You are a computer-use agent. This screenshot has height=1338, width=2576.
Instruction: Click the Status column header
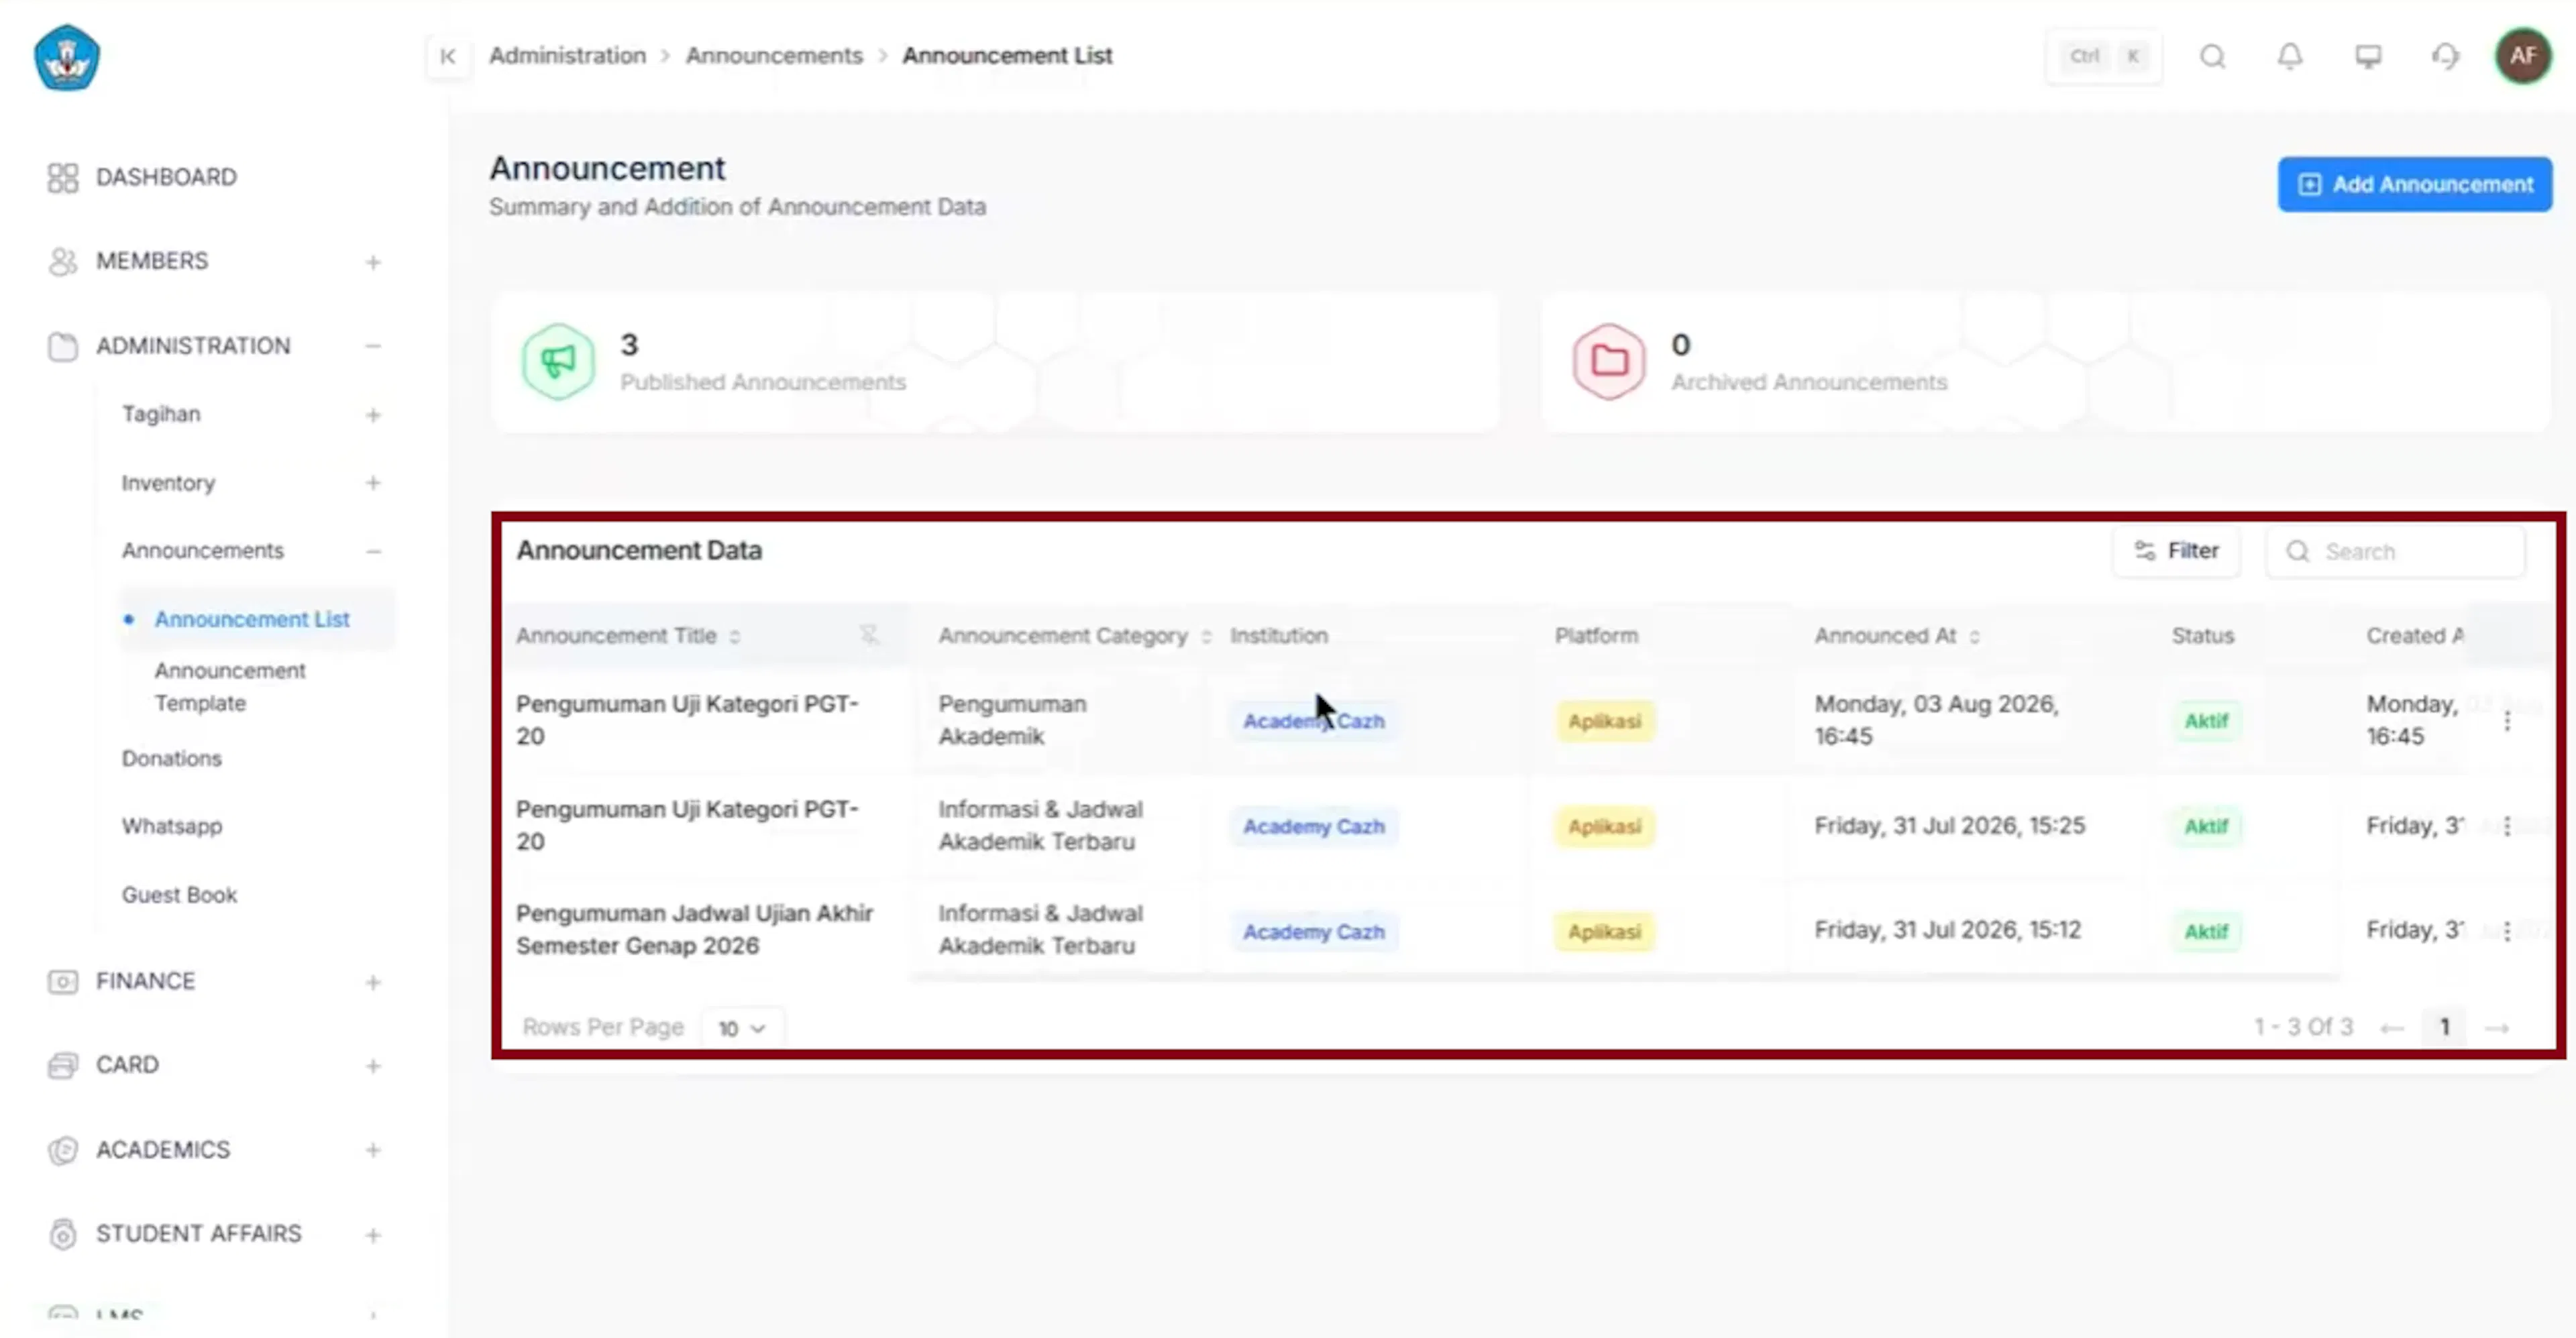[2202, 636]
